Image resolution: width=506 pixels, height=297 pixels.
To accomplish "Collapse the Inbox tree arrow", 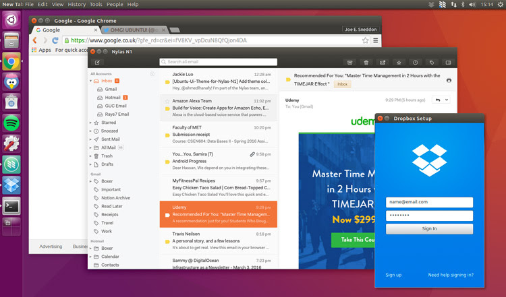I will [90, 81].
